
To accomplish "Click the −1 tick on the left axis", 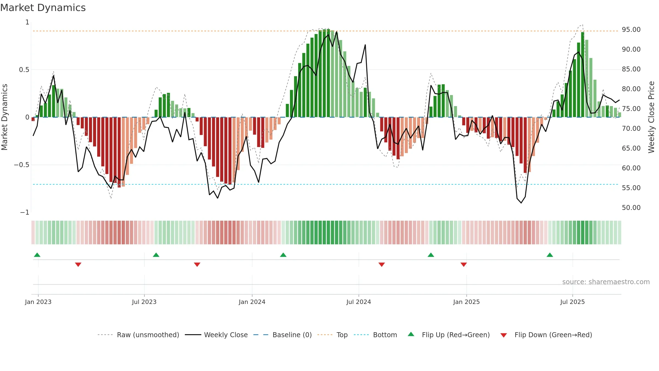I will pyautogui.click(x=25, y=212).
